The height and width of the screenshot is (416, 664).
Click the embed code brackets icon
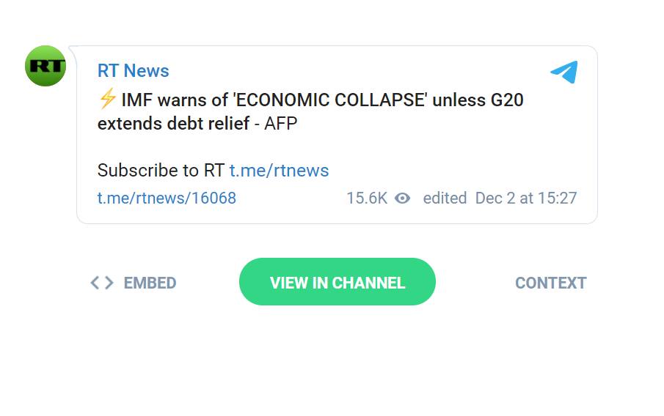(102, 283)
